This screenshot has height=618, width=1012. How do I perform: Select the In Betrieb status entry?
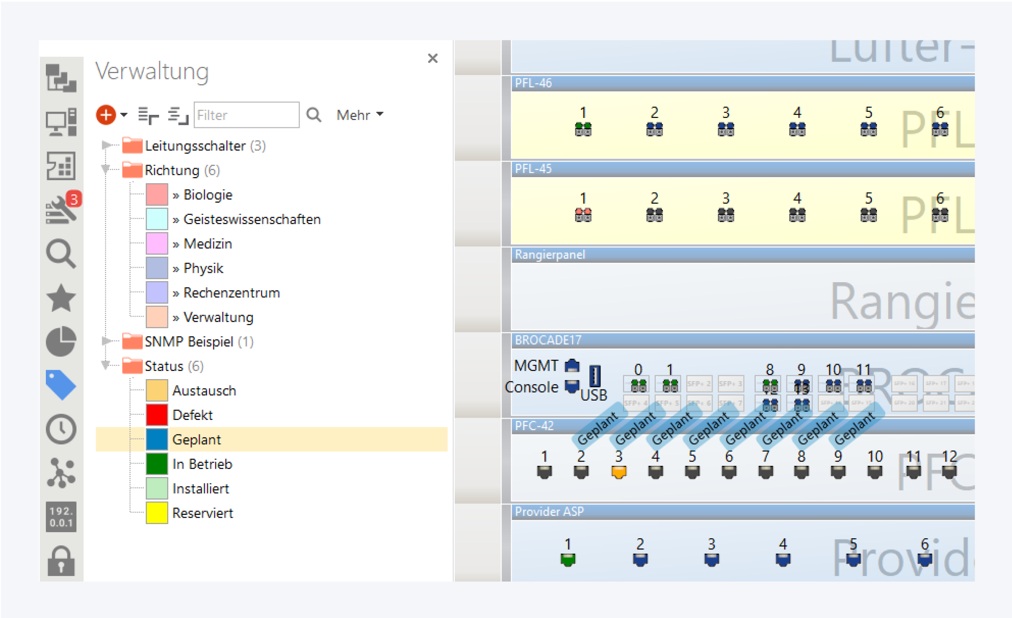(202, 464)
